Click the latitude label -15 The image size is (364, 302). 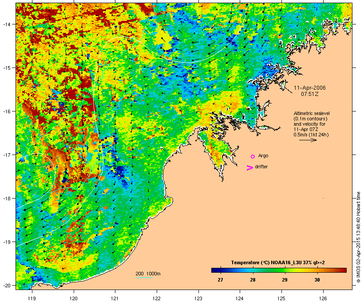click(x=6, y=68)
